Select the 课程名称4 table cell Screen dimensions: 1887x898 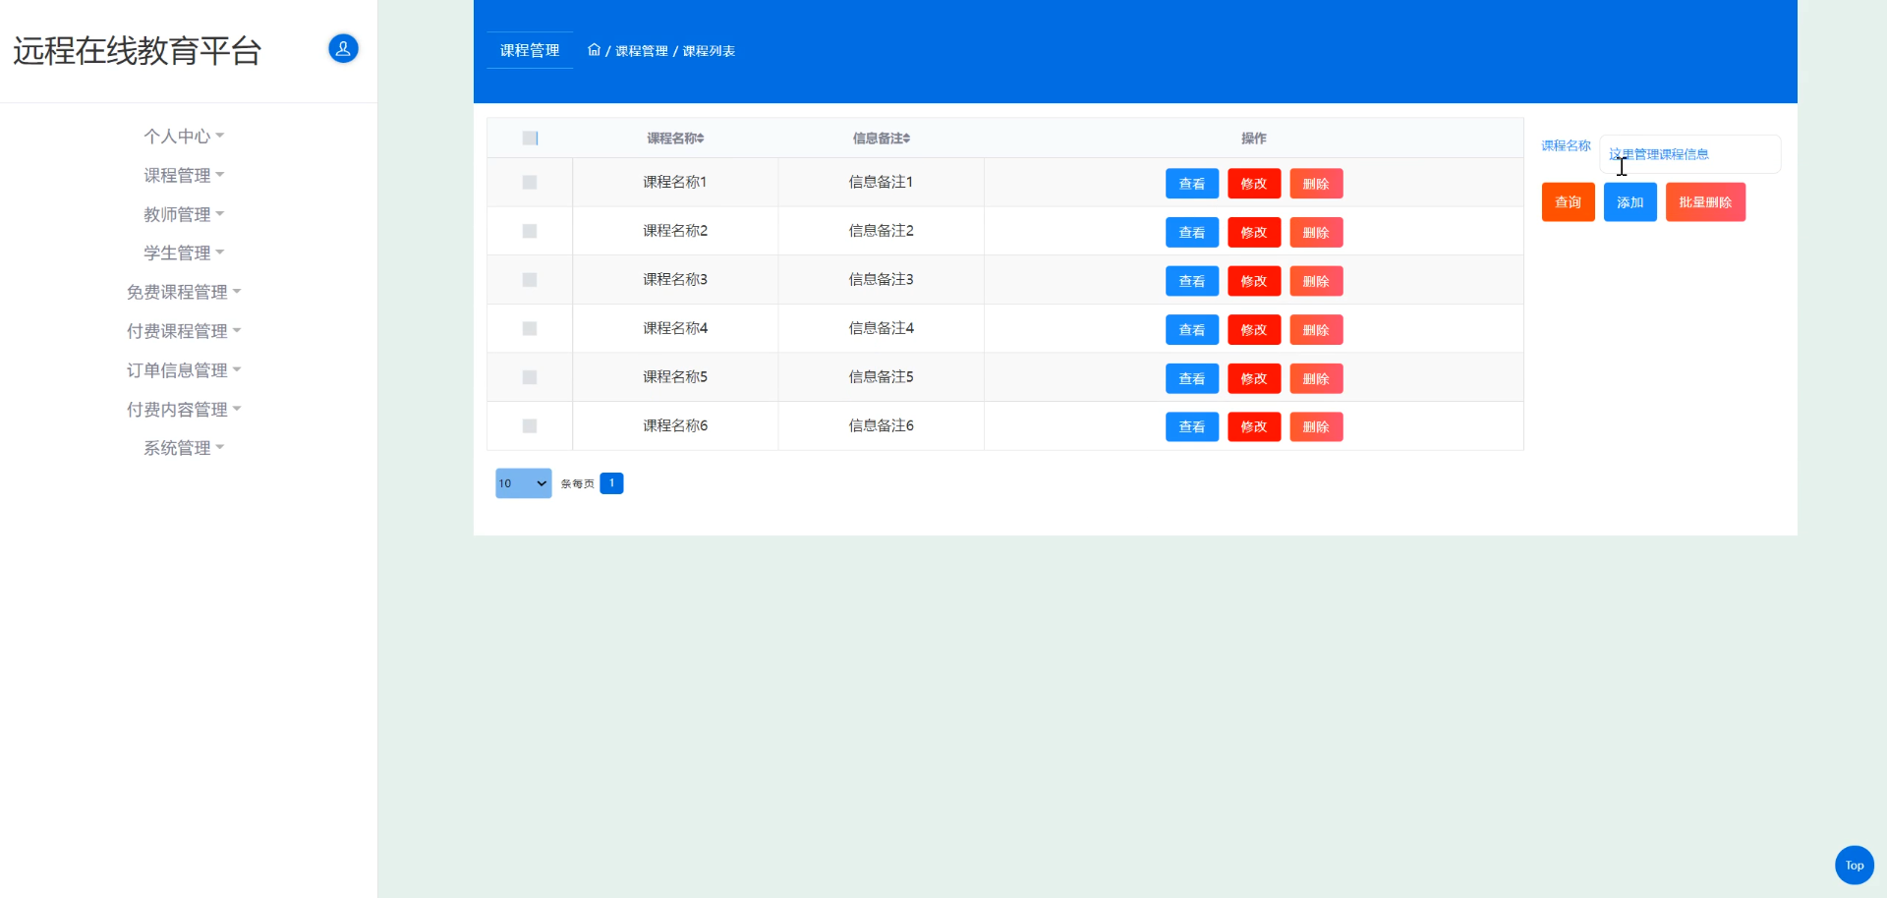(675, 328)
